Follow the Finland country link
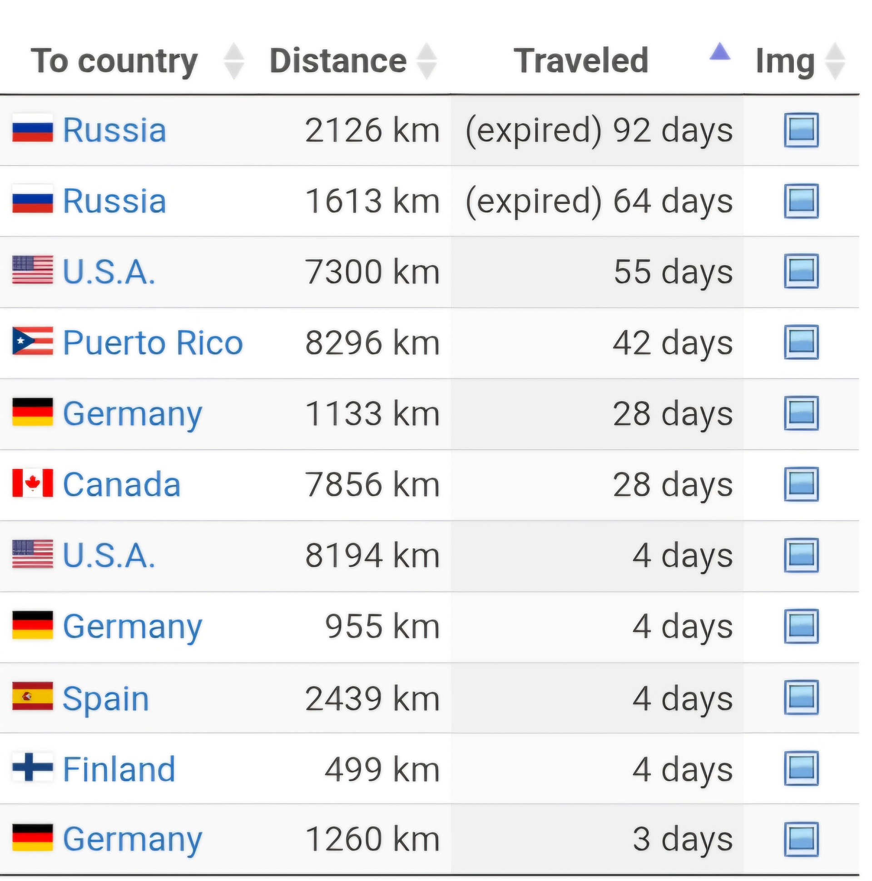This screenshot has height=881, width=872. pyautogui.click(x=119, y=769)
